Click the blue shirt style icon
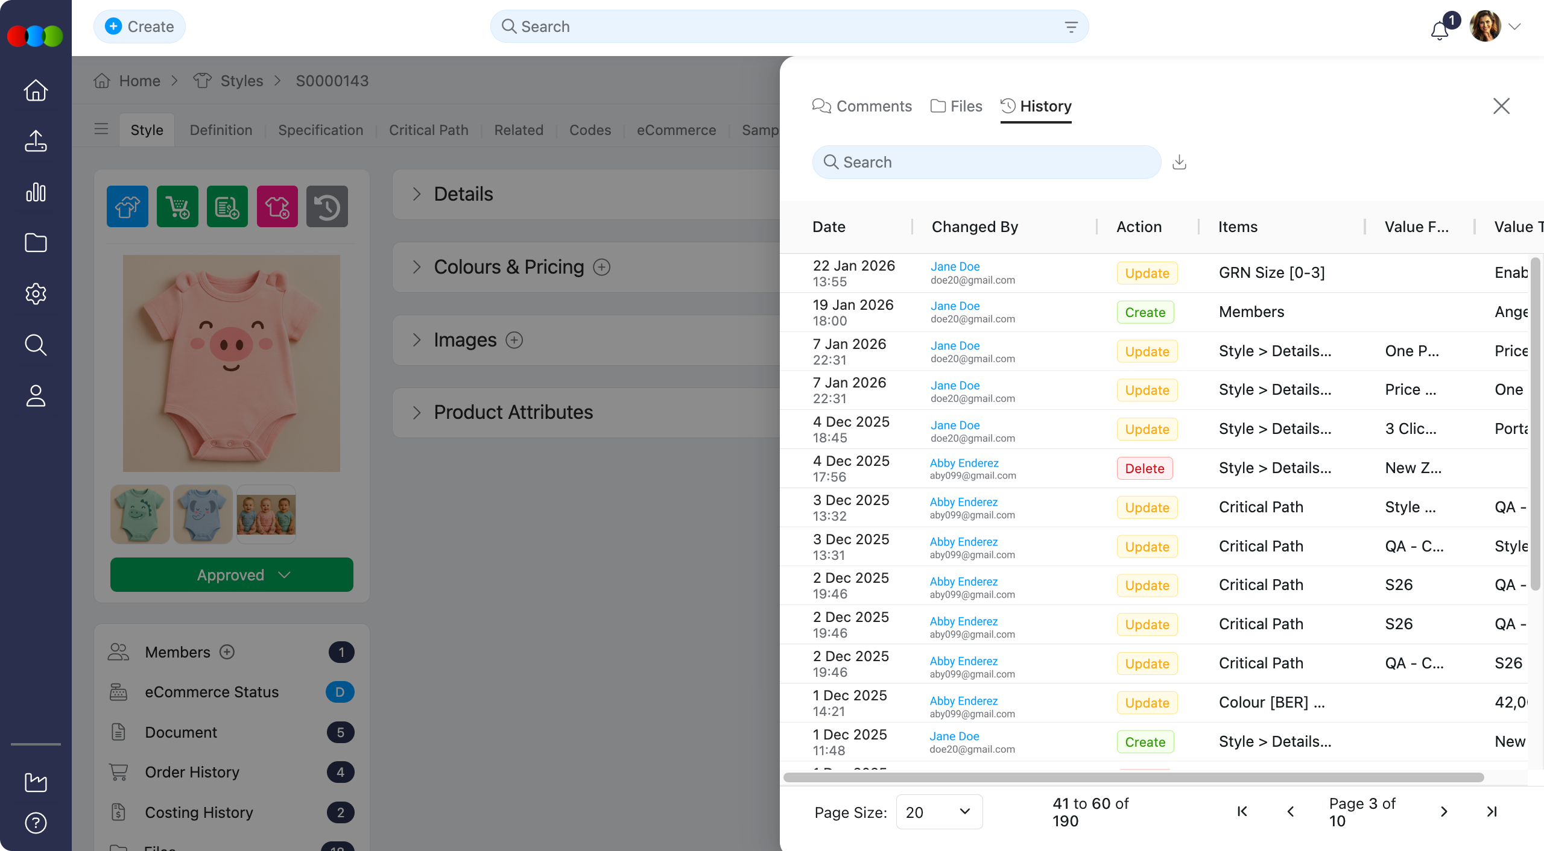The width and height of the screenshot is (1544, 851). pyautogui.click(x=127, y=207)
